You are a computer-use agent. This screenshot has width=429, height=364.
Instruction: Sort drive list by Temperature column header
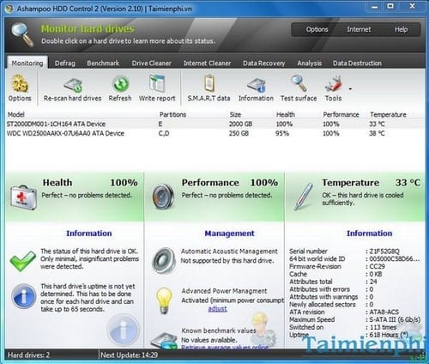[x=388, y=114]
